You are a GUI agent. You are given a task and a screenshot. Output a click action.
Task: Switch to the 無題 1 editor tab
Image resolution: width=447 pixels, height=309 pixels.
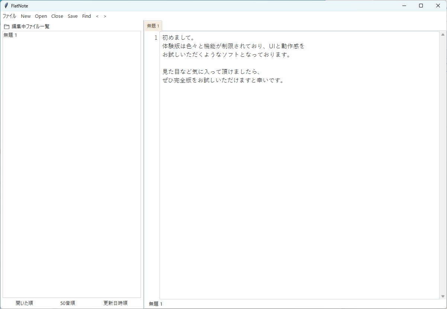tap(153, 26)
